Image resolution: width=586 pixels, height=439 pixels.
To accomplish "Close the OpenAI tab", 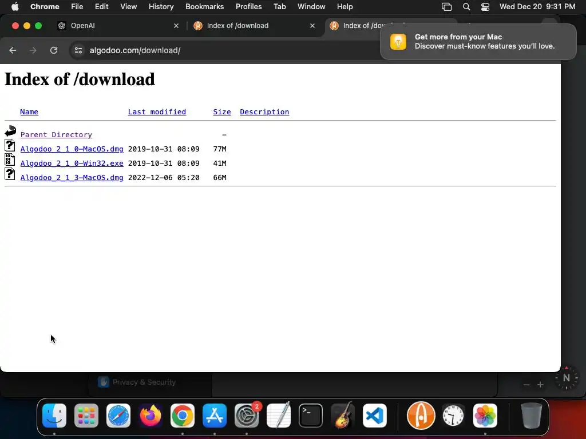I will (x=176, y=25).
